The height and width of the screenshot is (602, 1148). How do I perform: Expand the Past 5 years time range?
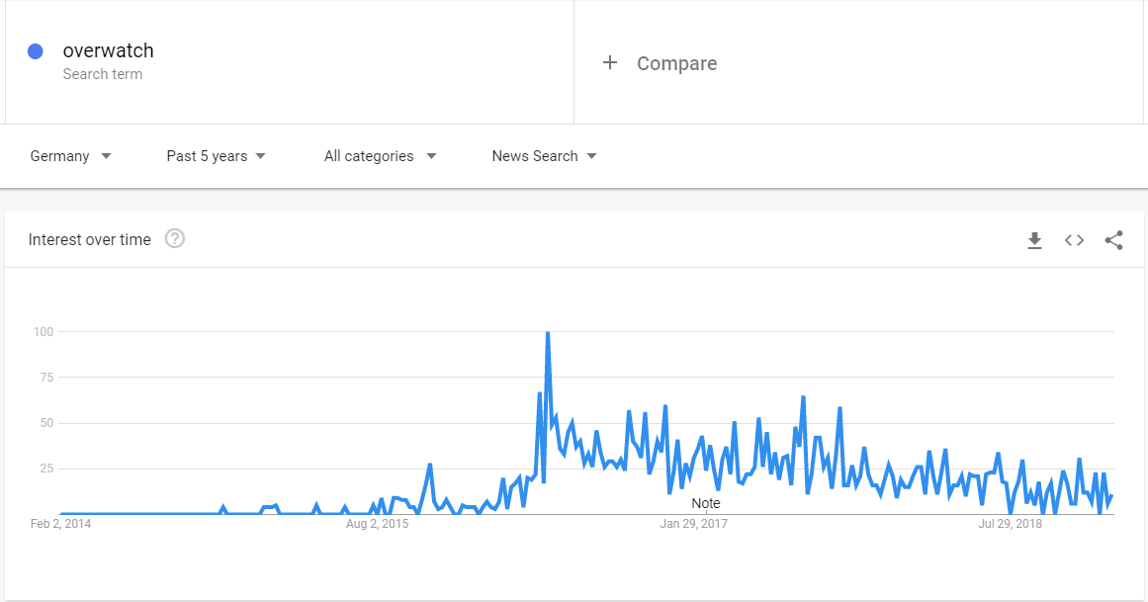pos(216,156)
